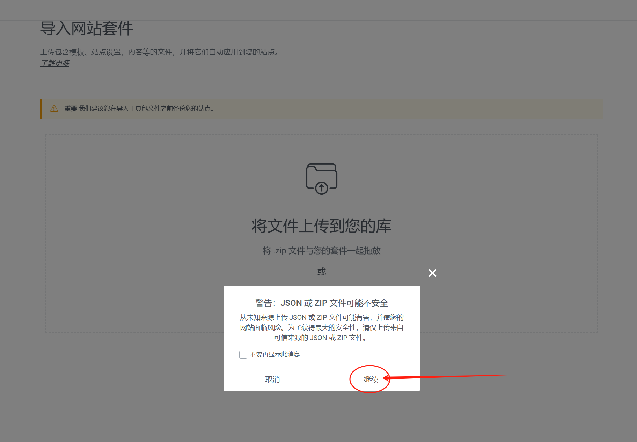Viewport: 637px width, 442px height.
Task: Check the option to stop showing this message
Action: [243, 354]
